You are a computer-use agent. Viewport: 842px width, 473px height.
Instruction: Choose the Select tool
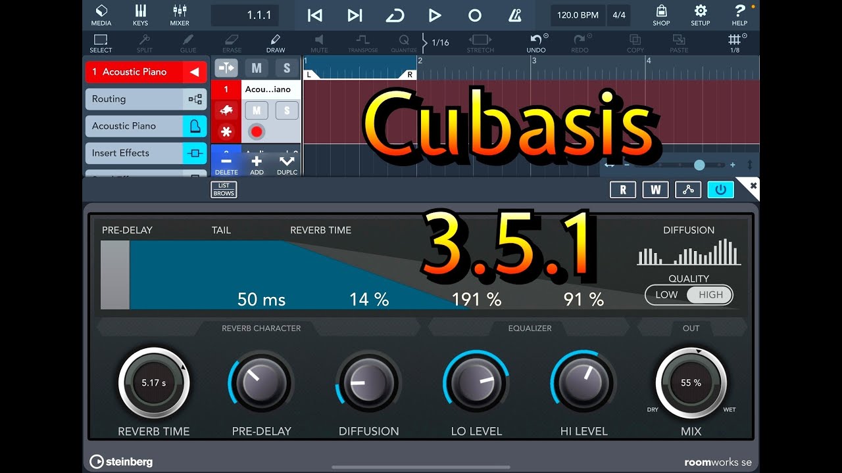point(101,43)
